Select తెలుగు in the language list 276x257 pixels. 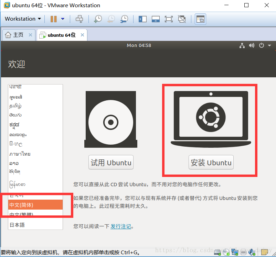point(35,115)
